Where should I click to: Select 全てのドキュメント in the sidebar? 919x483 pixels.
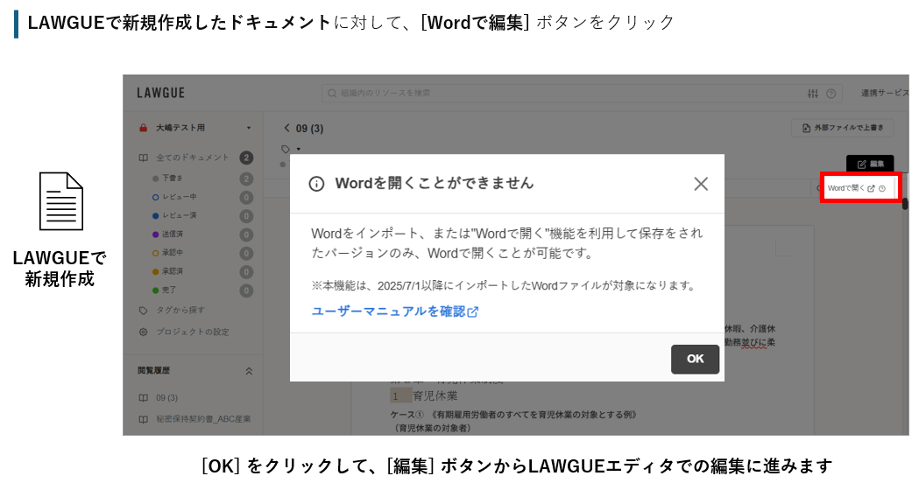point(193,157)
